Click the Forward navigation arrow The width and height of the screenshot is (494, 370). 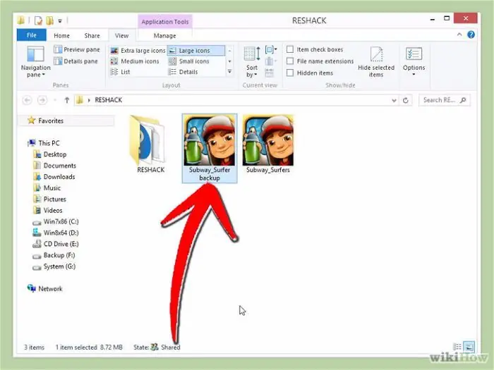pos(42,100)
